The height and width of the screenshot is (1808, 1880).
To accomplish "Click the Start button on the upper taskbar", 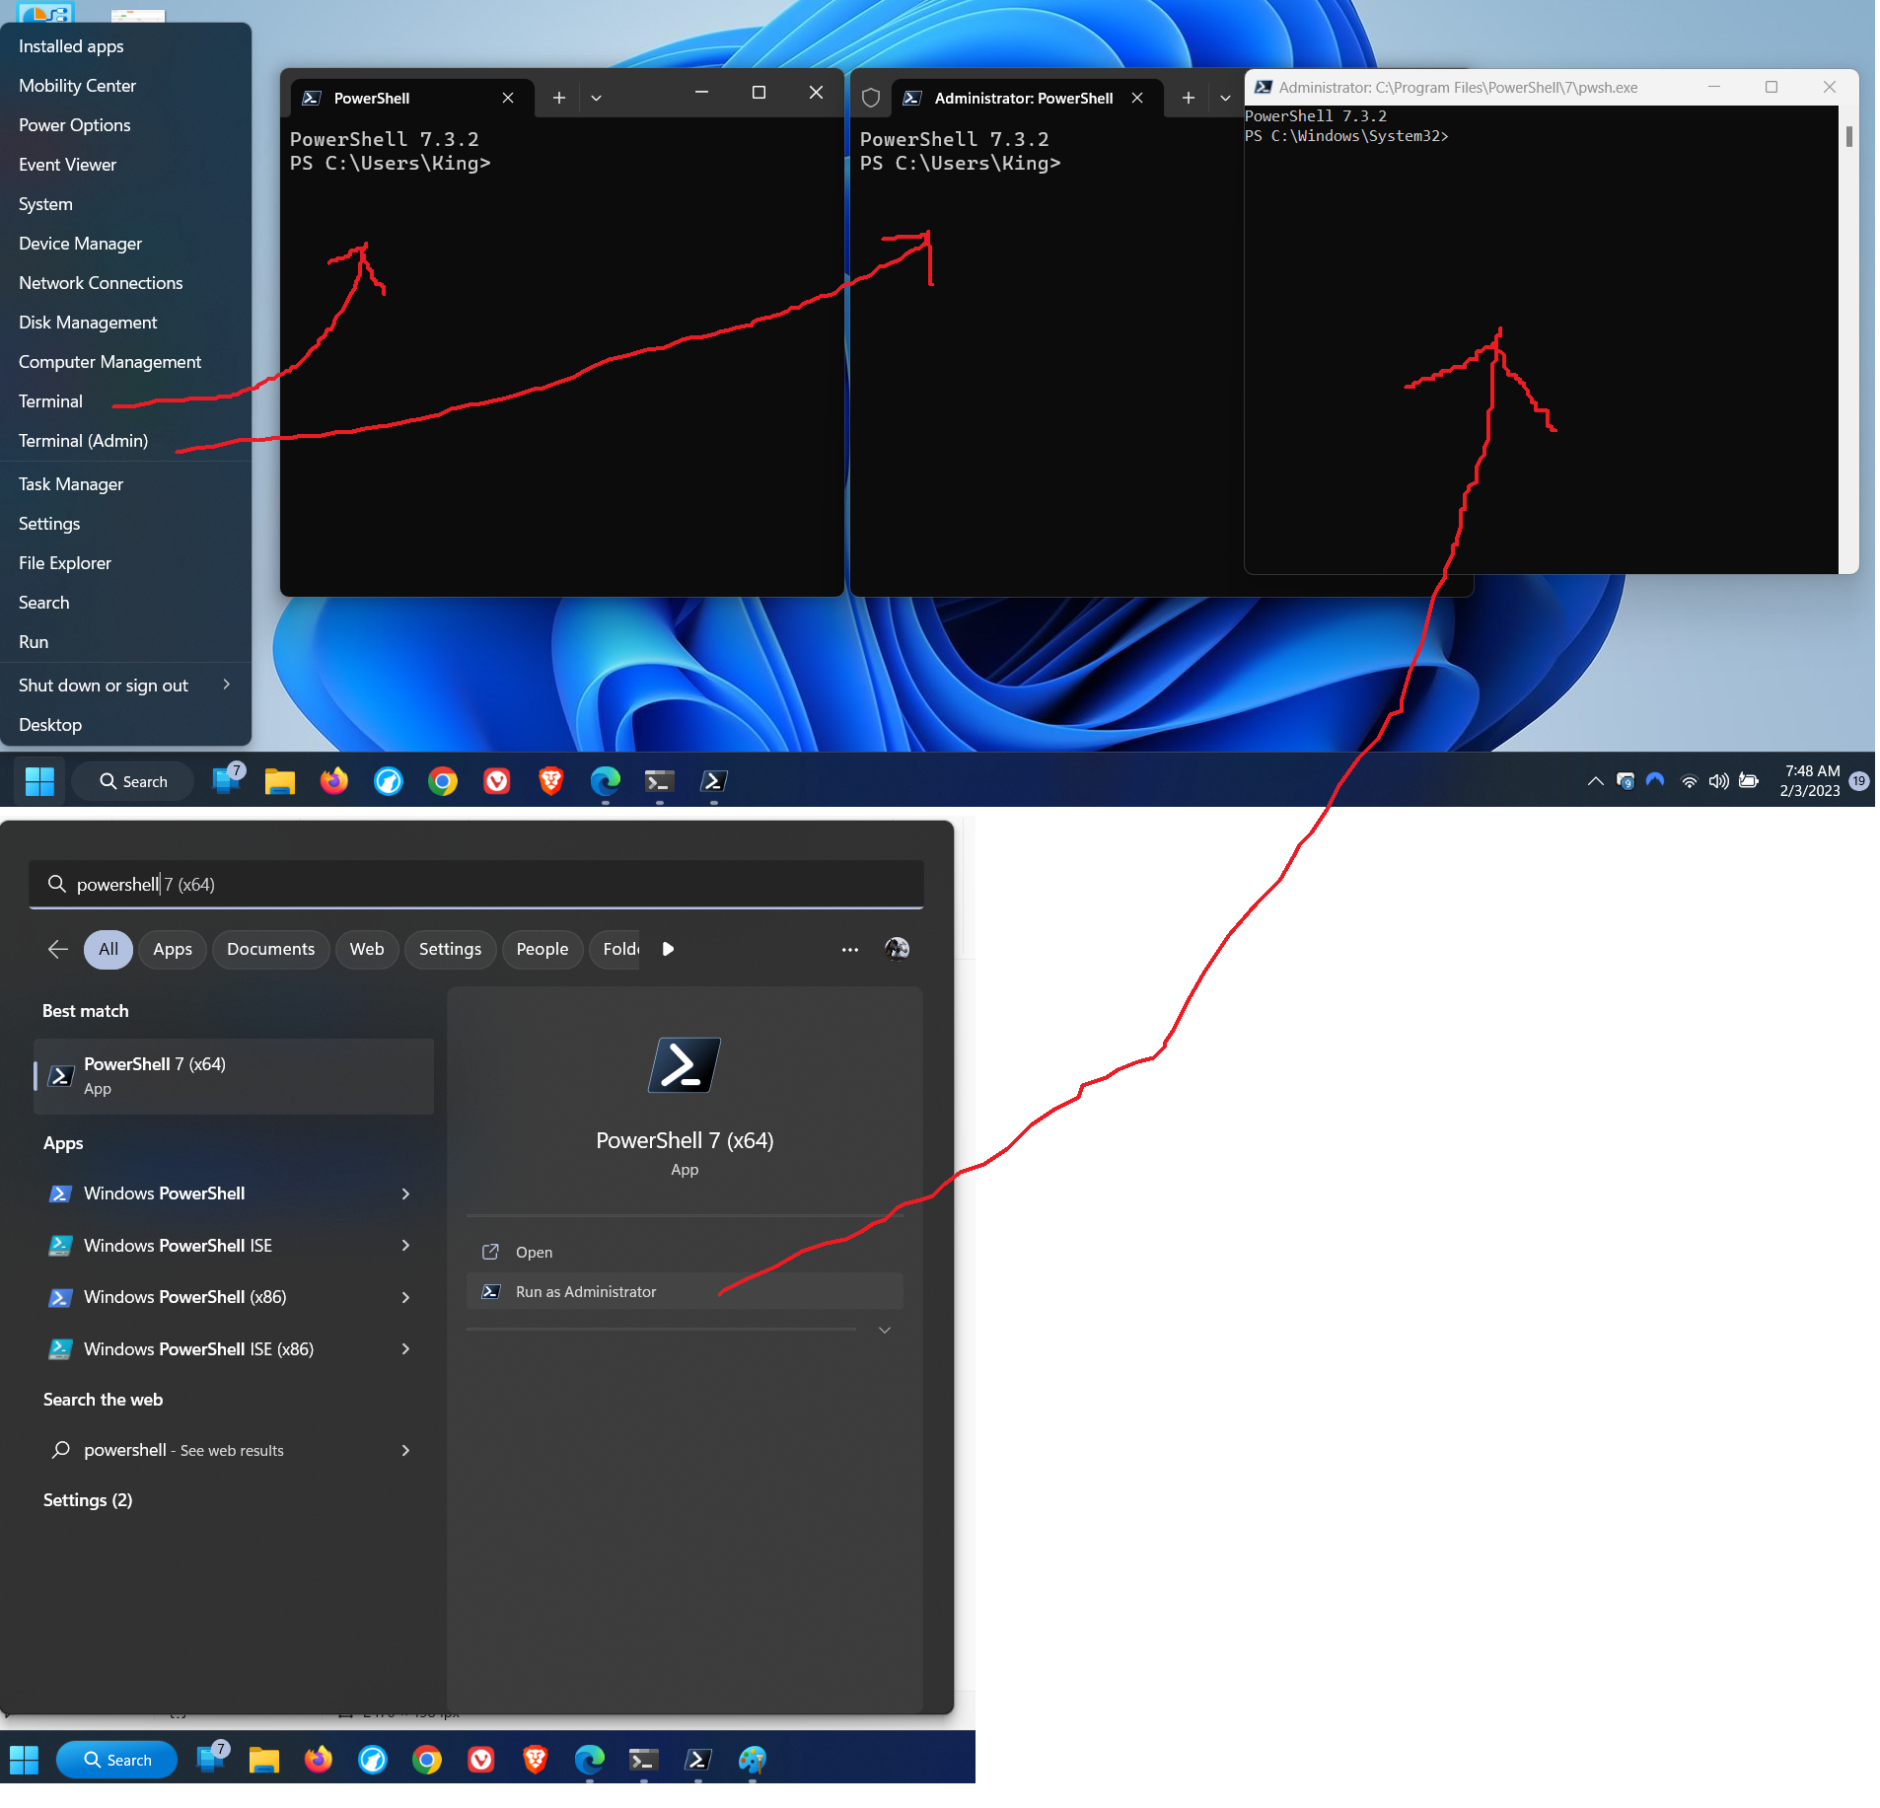I will click(39, 781).
